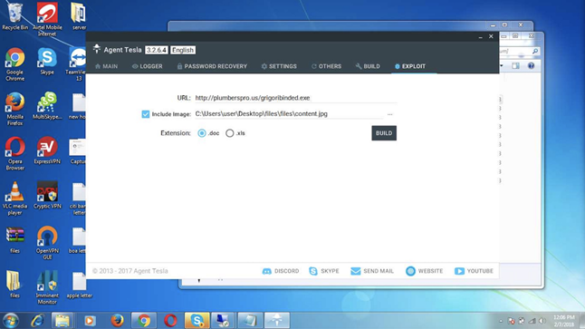Click the help icon in the background window
The image size is (585, 329).
[531, 66]
